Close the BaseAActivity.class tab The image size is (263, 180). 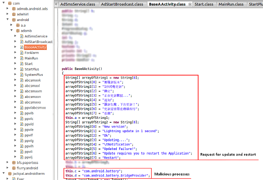click(189, 5)
